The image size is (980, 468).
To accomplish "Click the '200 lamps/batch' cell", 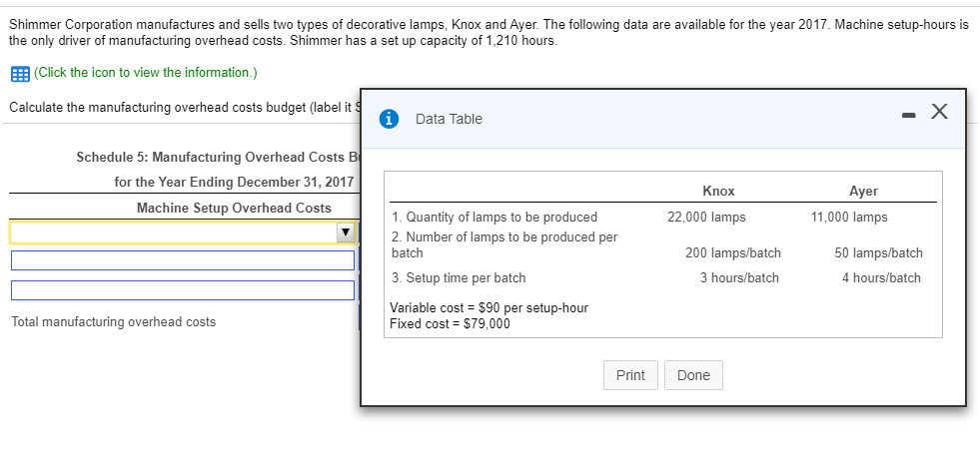I will (x=733, y=252).
